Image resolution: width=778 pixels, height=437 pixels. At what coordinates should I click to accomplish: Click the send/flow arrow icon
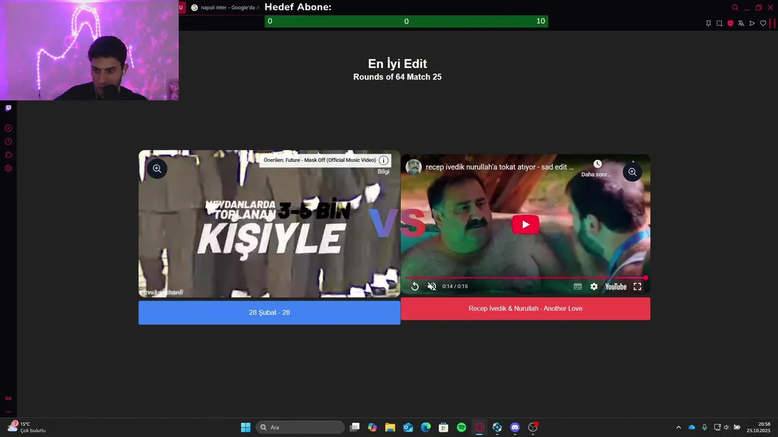752,23
